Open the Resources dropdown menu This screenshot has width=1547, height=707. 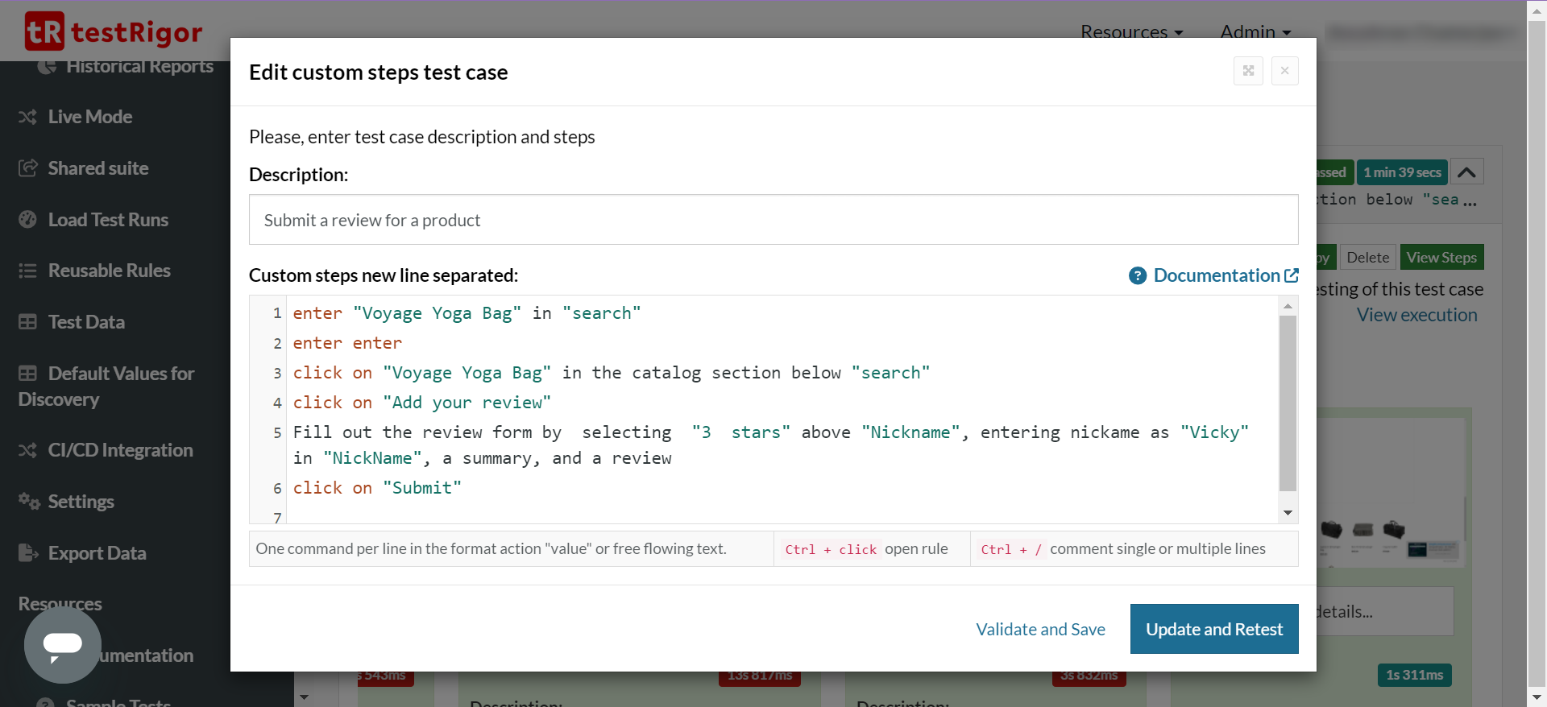[x=1131, y=32]
